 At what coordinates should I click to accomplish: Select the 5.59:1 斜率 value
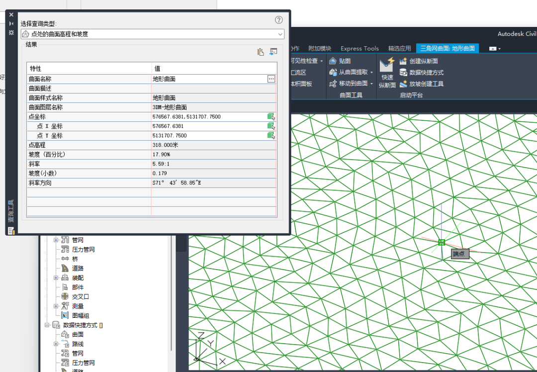(x=161, y=164)
